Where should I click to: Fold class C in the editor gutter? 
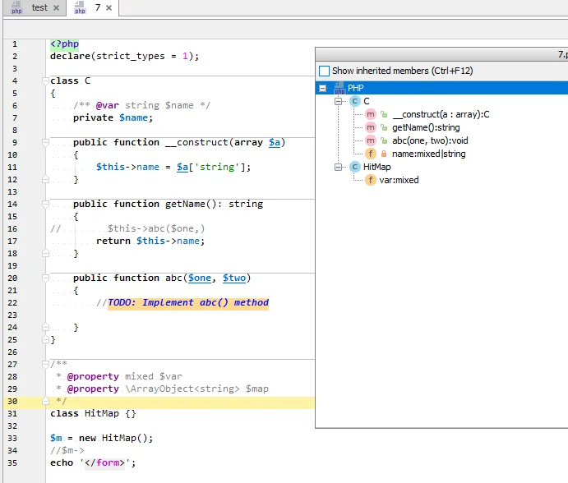click(44, 80)
